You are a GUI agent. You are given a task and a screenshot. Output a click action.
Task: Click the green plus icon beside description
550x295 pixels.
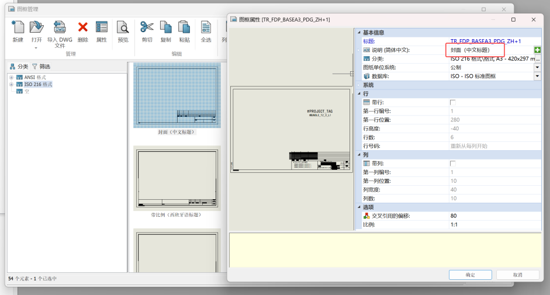pos(537,50)
